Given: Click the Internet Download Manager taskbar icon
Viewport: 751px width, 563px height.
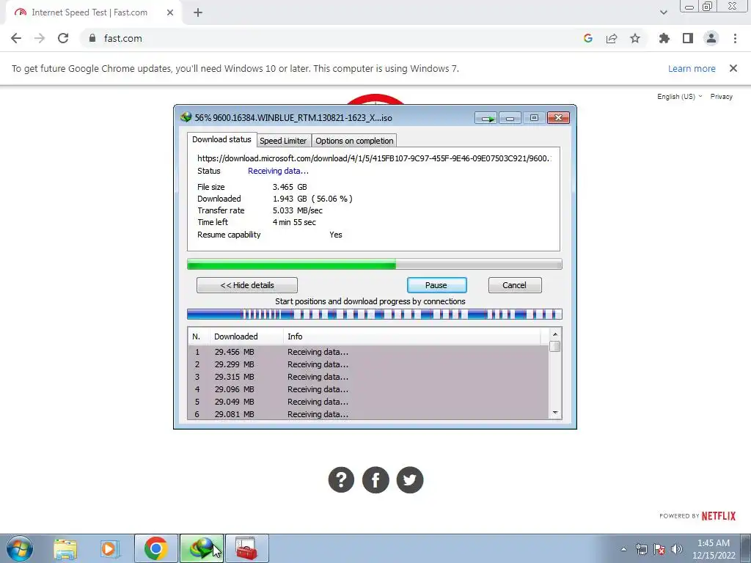Looking at the screenshot, I should tap(202, 548).
